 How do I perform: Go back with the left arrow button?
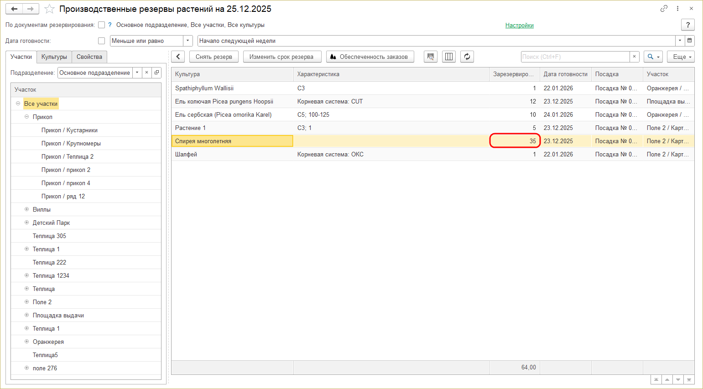click(x=14, y=9)
